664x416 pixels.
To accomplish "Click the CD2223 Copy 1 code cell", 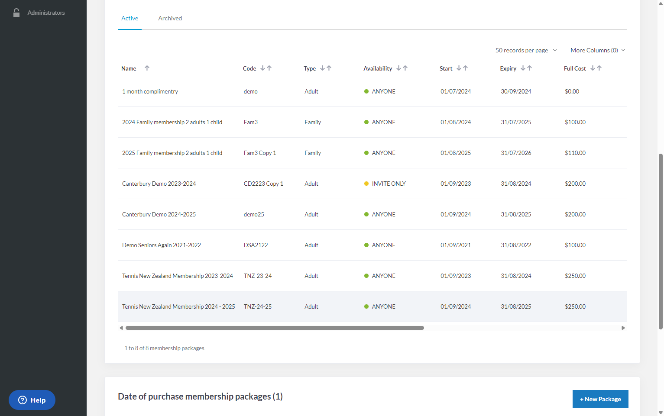I will pyautogui.click(x=263, y=184).
